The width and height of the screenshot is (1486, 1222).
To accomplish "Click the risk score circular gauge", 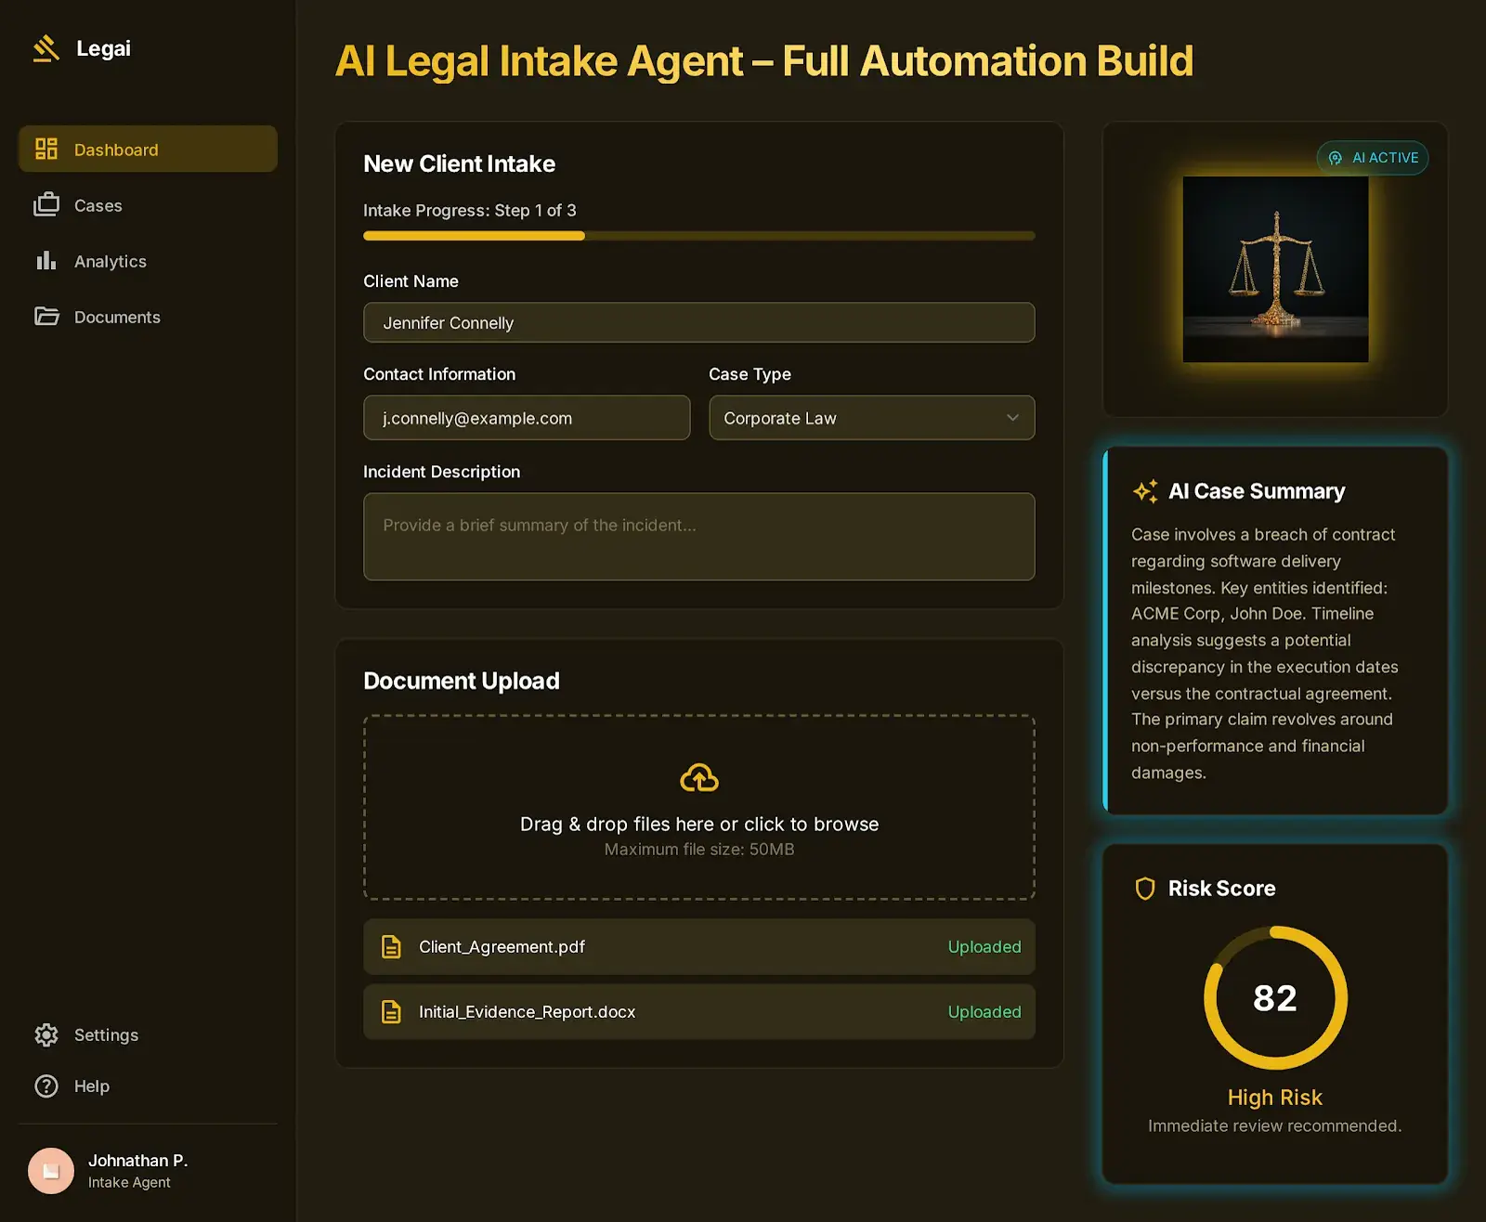I will (x=1275, y=997).
